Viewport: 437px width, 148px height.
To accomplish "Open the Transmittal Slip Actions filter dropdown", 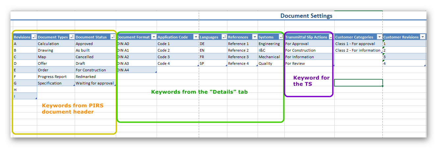I will (331, 37).
